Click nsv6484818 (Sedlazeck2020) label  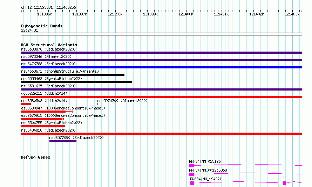[48, 130]
